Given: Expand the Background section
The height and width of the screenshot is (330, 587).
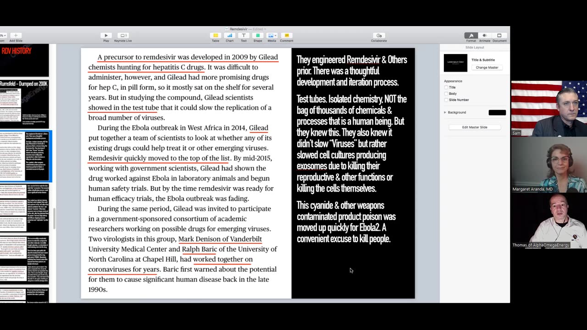Looking at the screenshot, I should pos(445,112).
